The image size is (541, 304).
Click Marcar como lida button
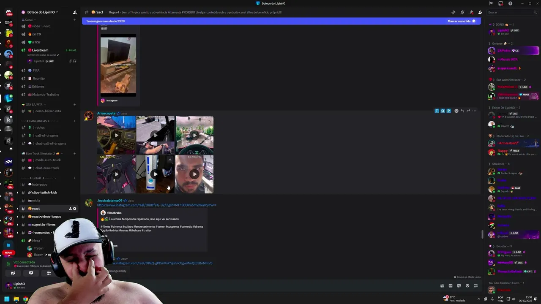tap(462, 21)
